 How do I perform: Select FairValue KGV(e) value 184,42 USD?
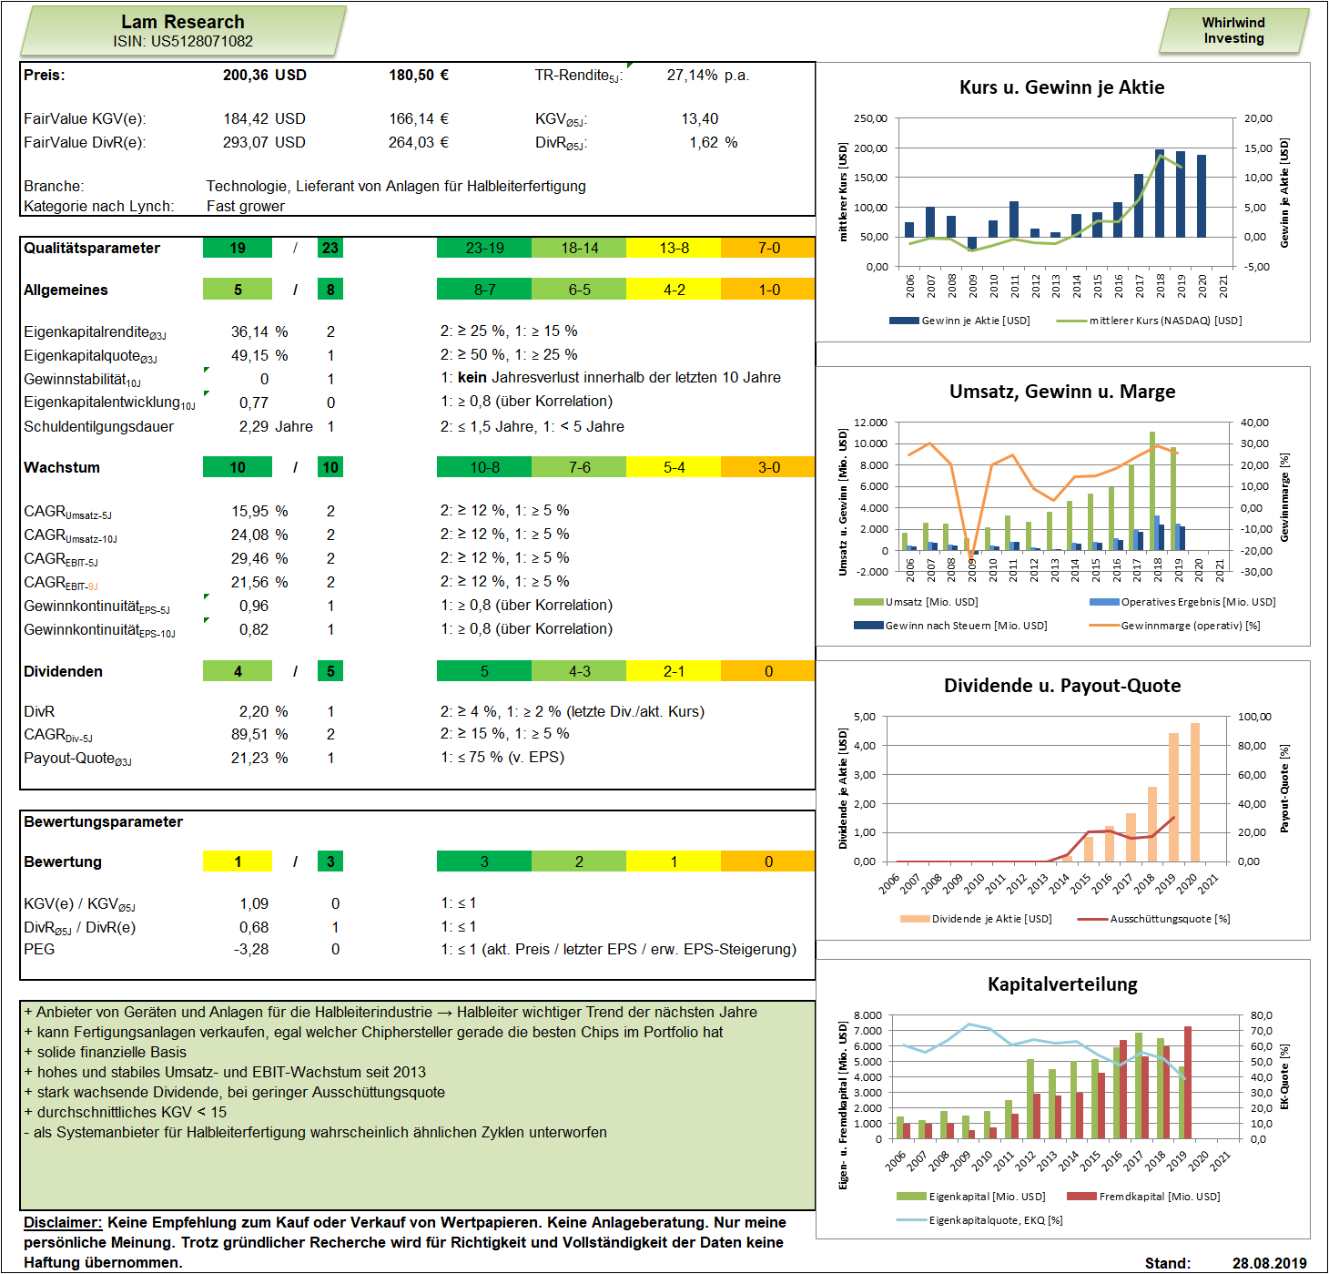pyautogui.click(x=264, y=118)
